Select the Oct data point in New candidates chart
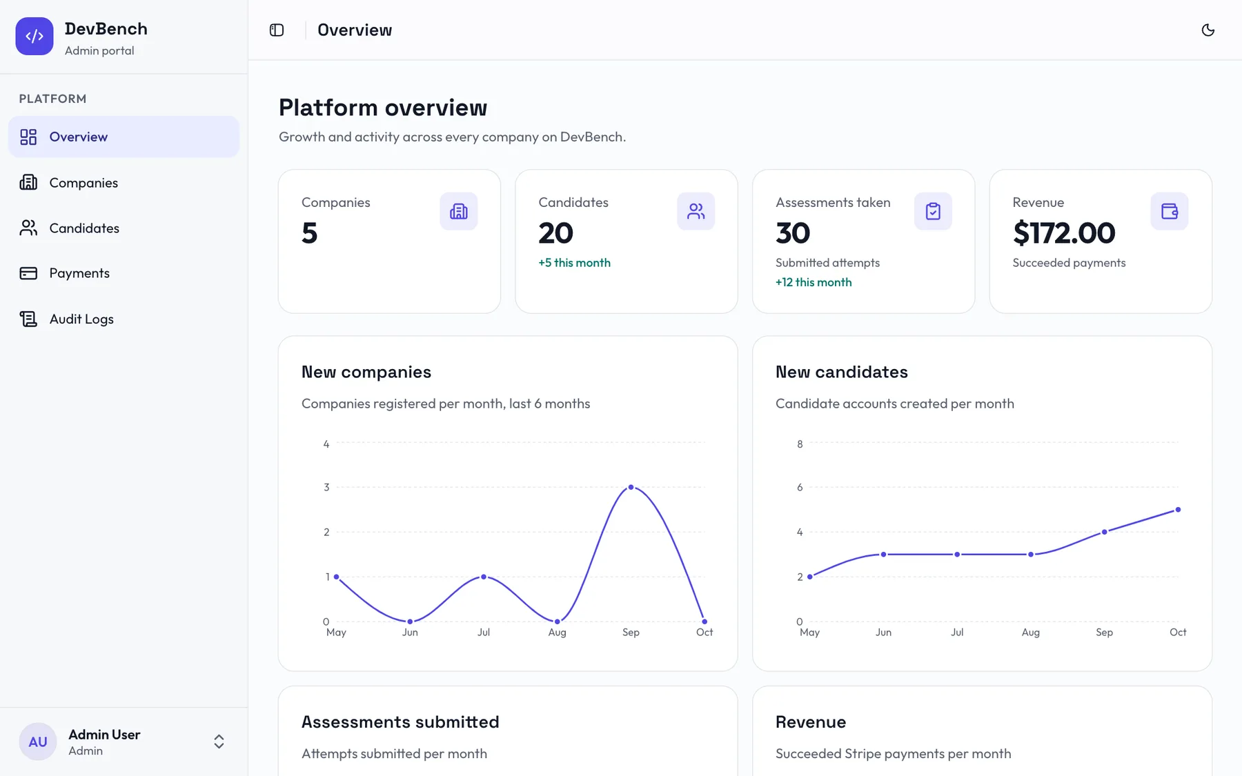 1178,510
